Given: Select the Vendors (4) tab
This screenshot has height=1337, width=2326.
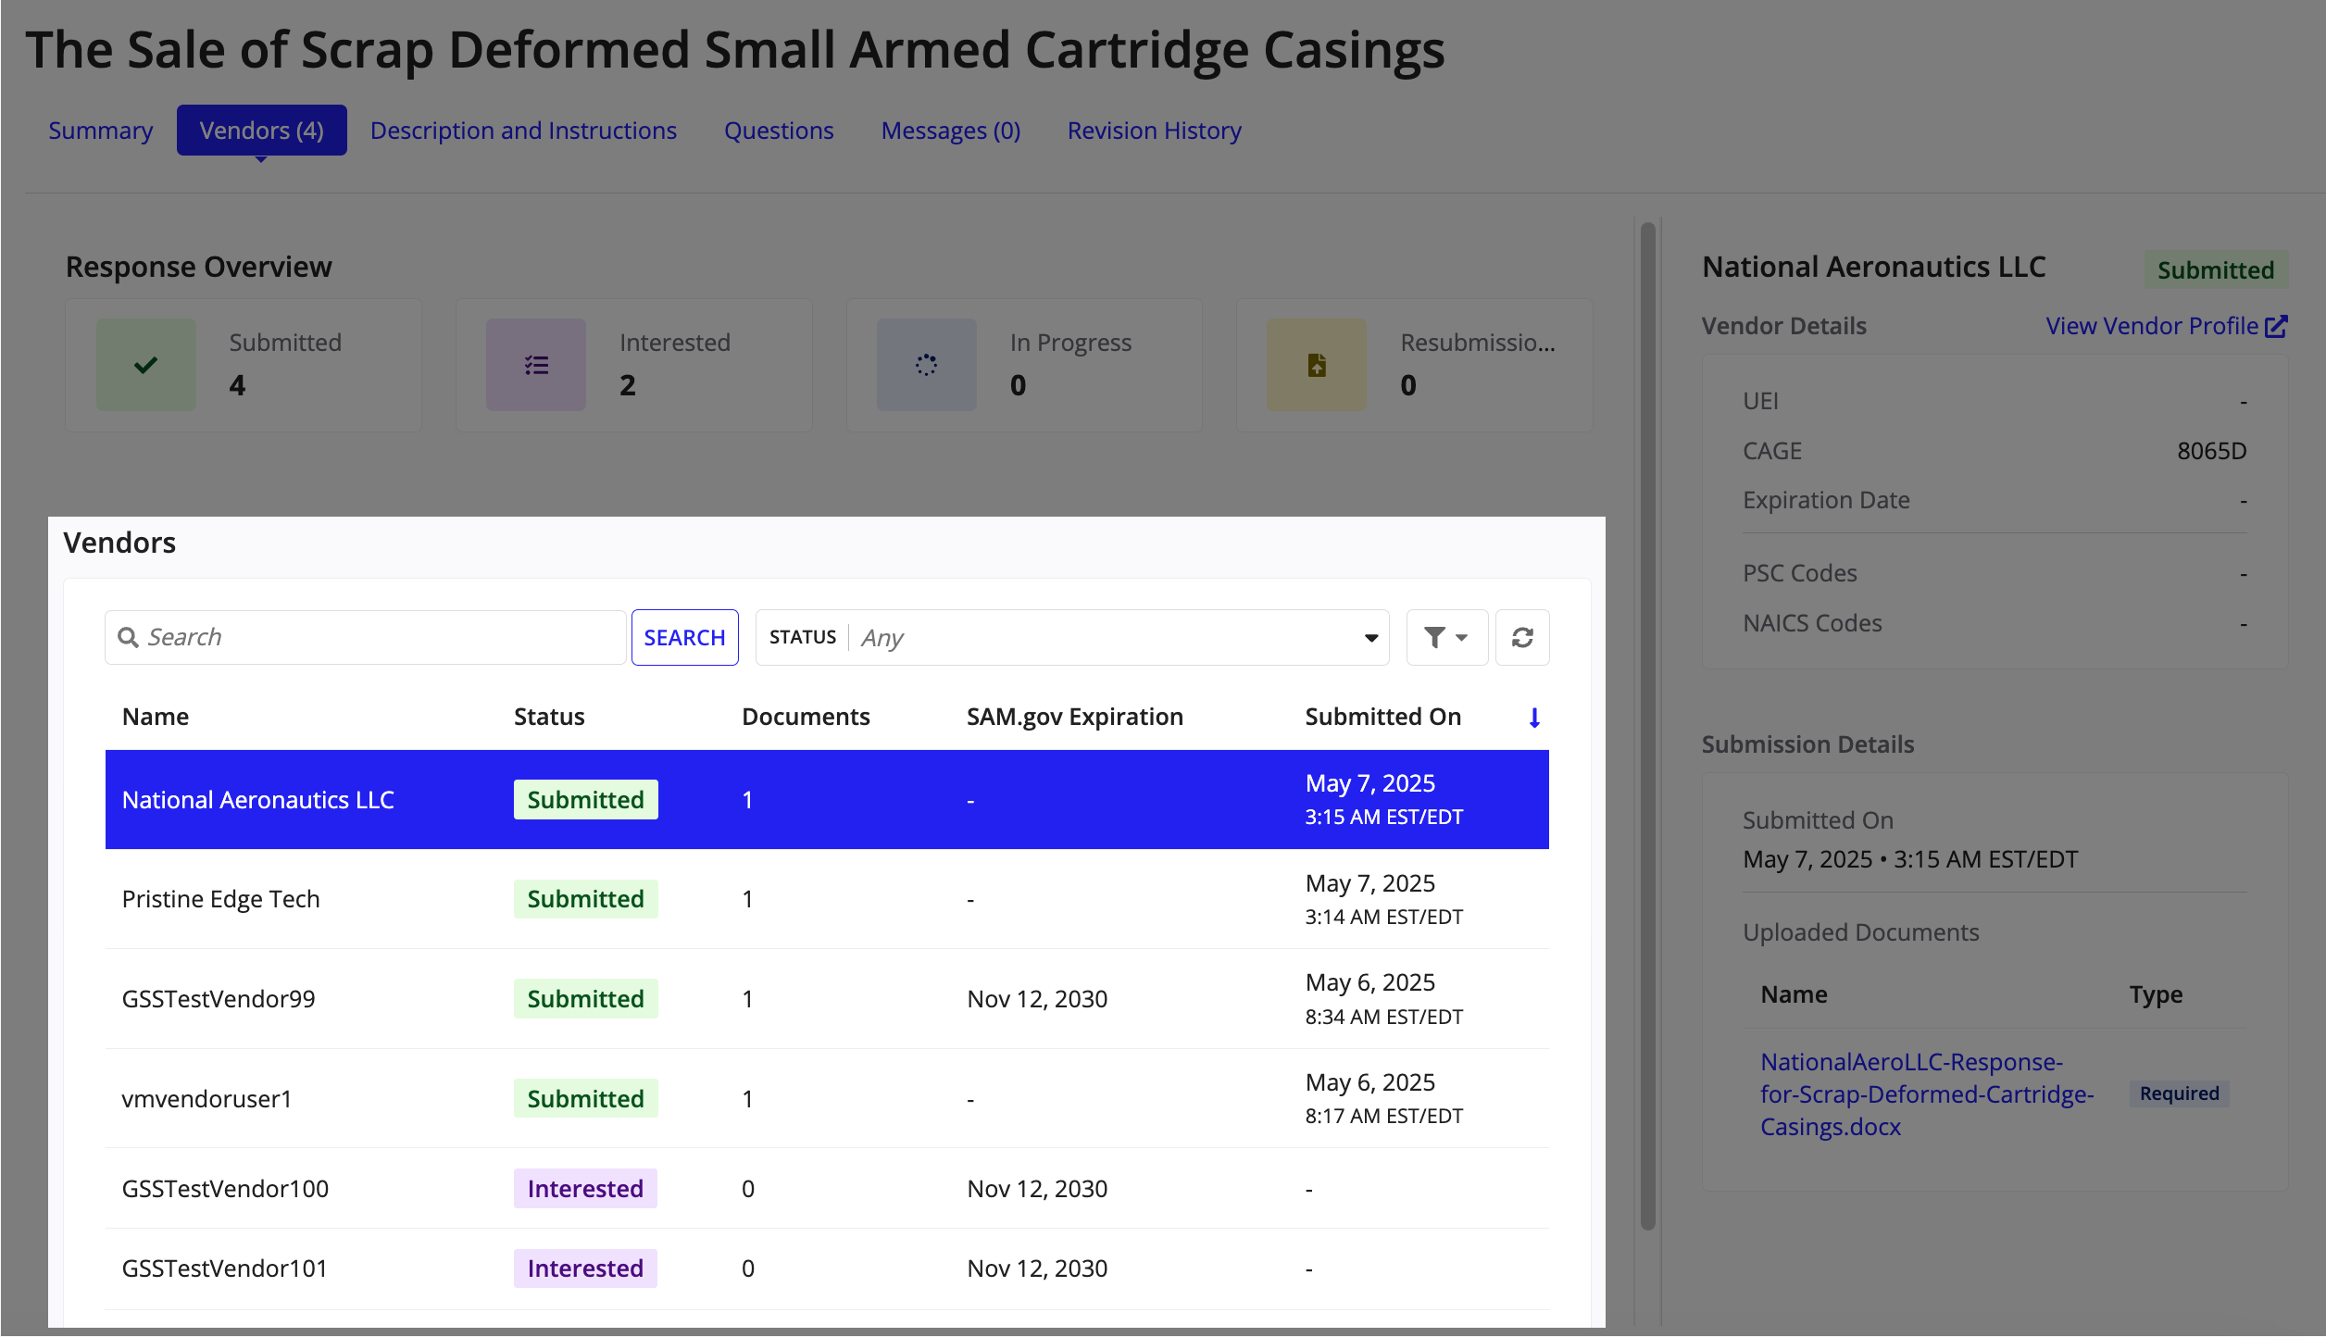Looking at the screenshot, I should click(262, 131).
